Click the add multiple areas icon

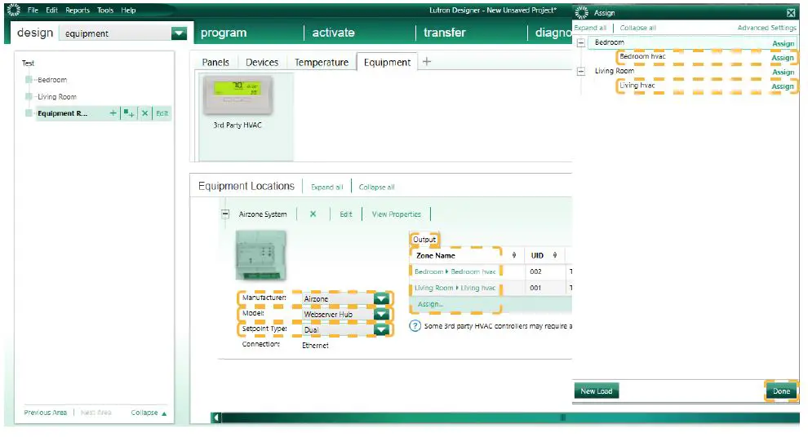129,113
